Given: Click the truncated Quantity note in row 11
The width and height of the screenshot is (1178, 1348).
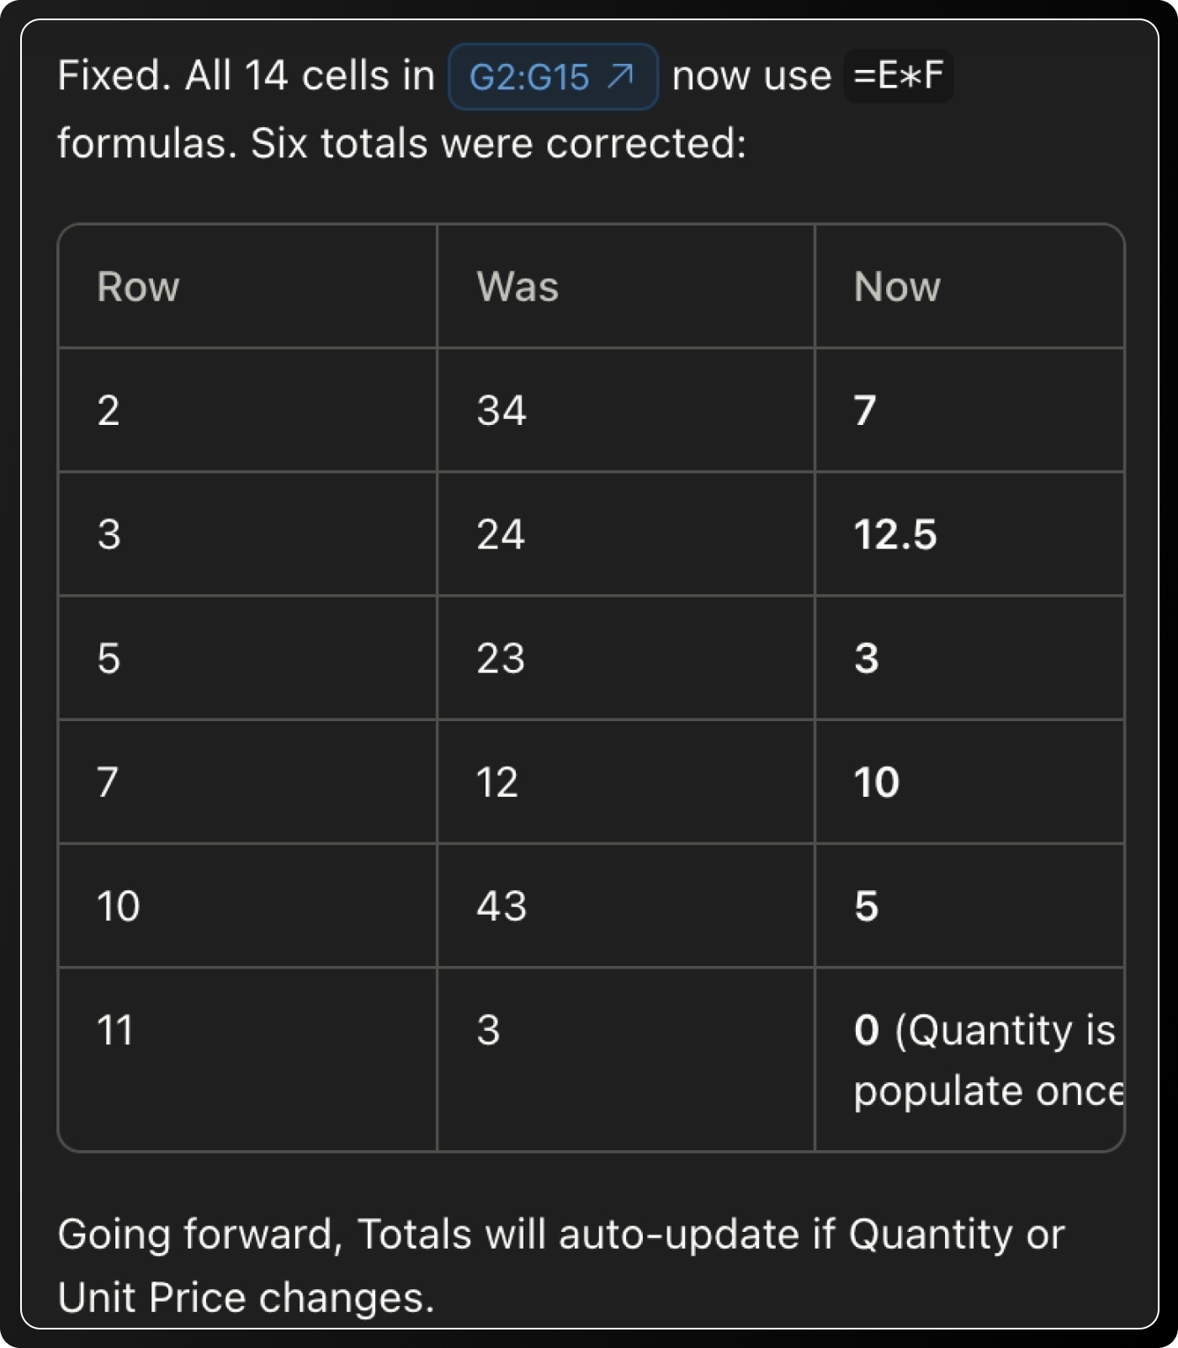Looking at the screenshot, I should tap(989, 1060).
